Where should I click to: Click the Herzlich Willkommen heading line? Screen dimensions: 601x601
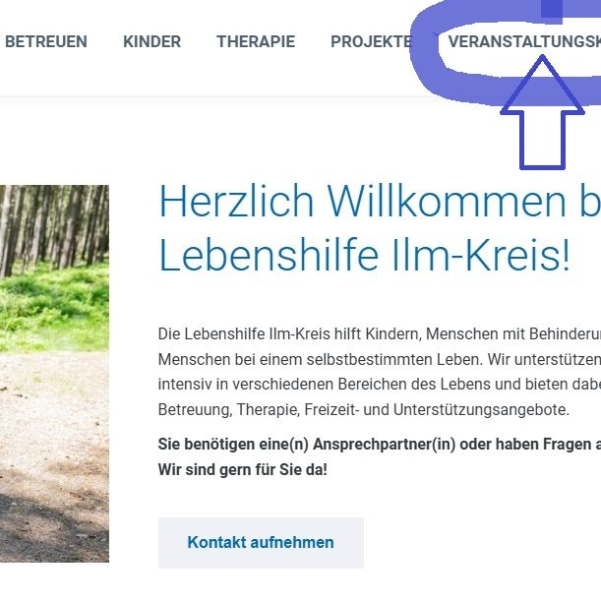tap(380, 202)
